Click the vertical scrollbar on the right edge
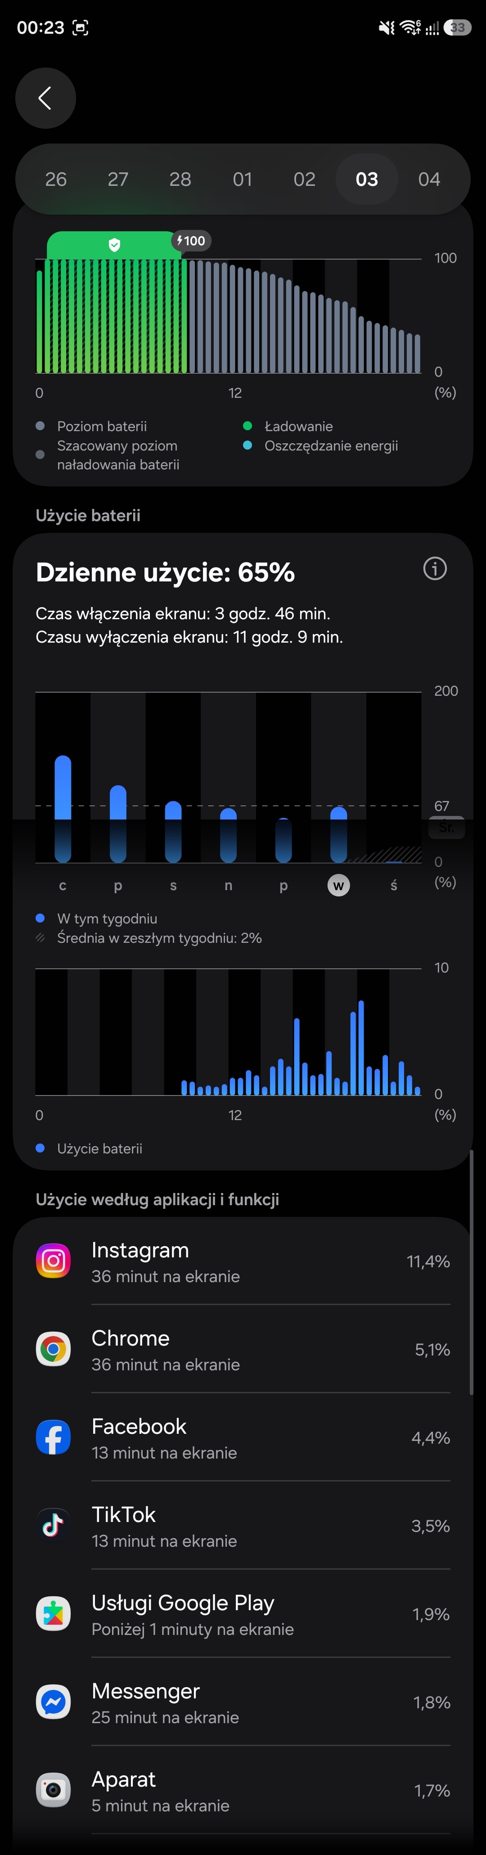 [471, 1271]
